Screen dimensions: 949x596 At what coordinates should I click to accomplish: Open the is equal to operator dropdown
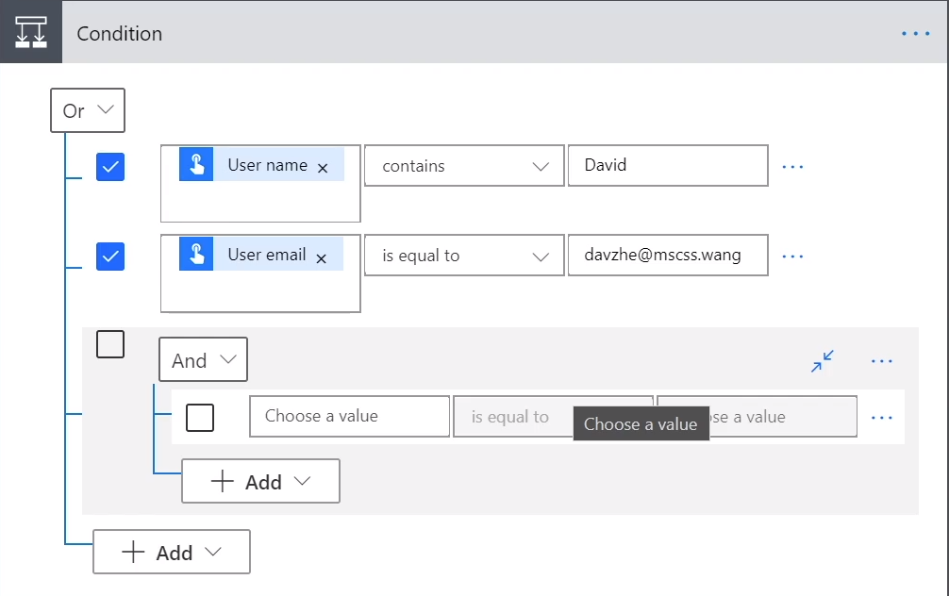point(463,255)
